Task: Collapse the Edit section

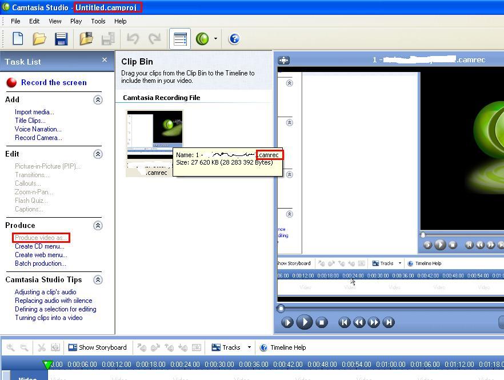Action: coord(98,154)
